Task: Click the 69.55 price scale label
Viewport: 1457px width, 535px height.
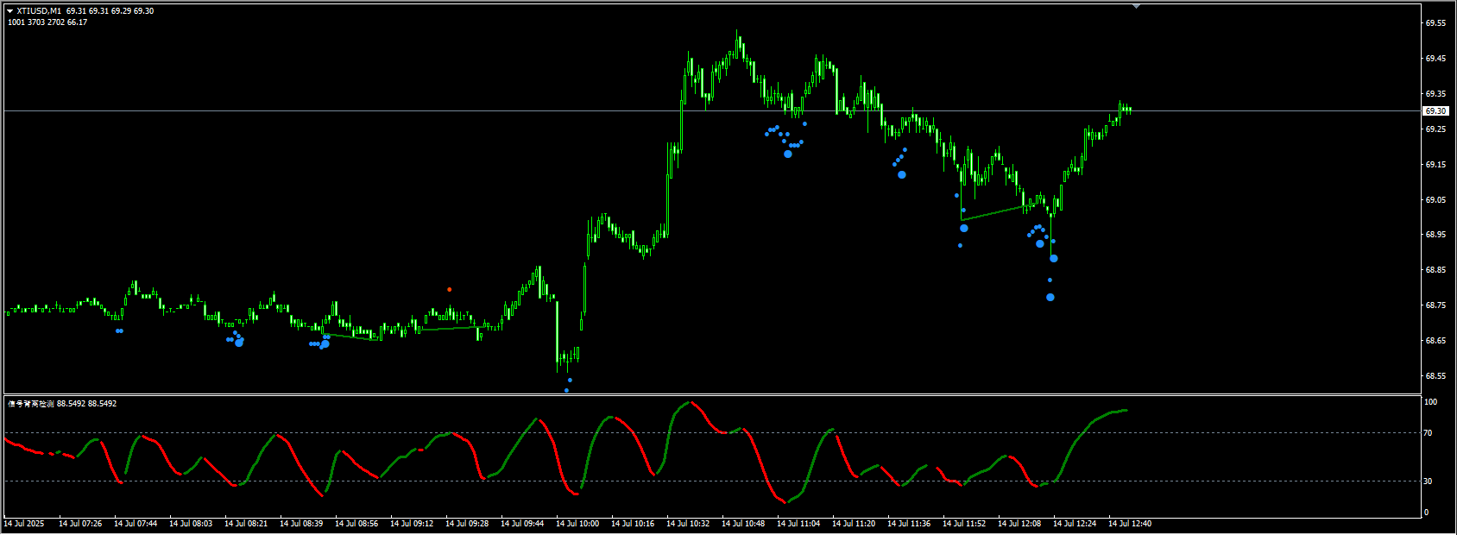Action: [x=1435, y=23]
